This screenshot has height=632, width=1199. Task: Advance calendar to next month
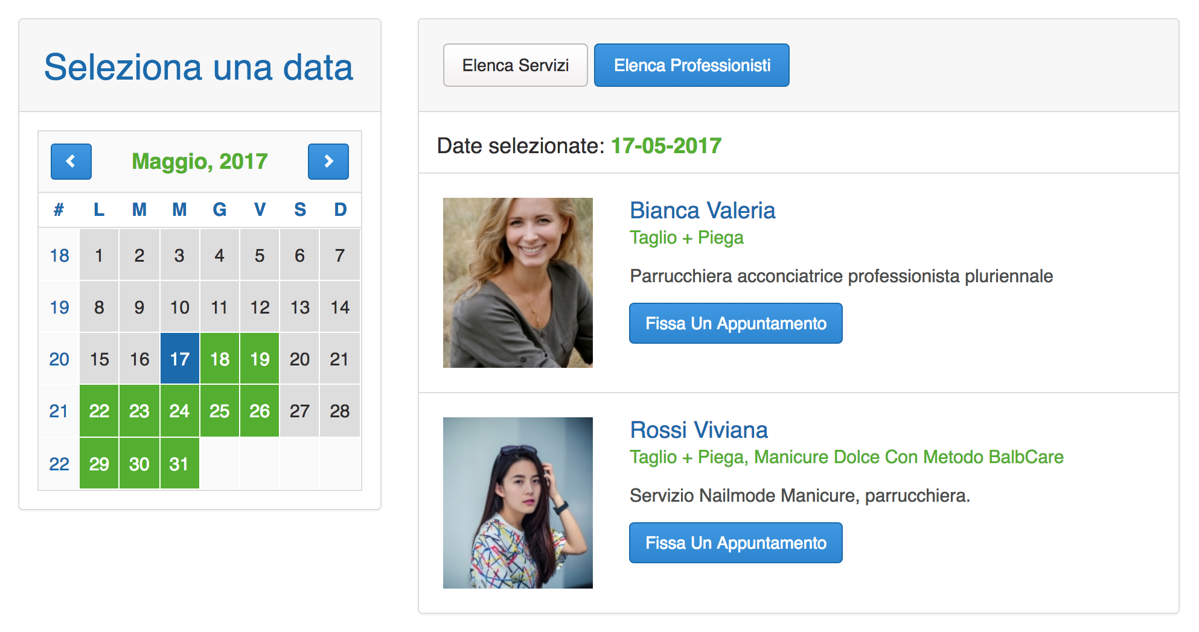tap(328, 162)
